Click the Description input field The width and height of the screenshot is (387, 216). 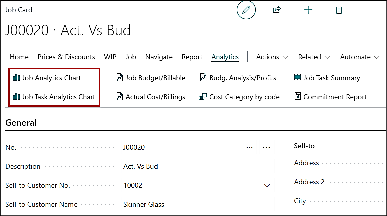coord(197,166)
